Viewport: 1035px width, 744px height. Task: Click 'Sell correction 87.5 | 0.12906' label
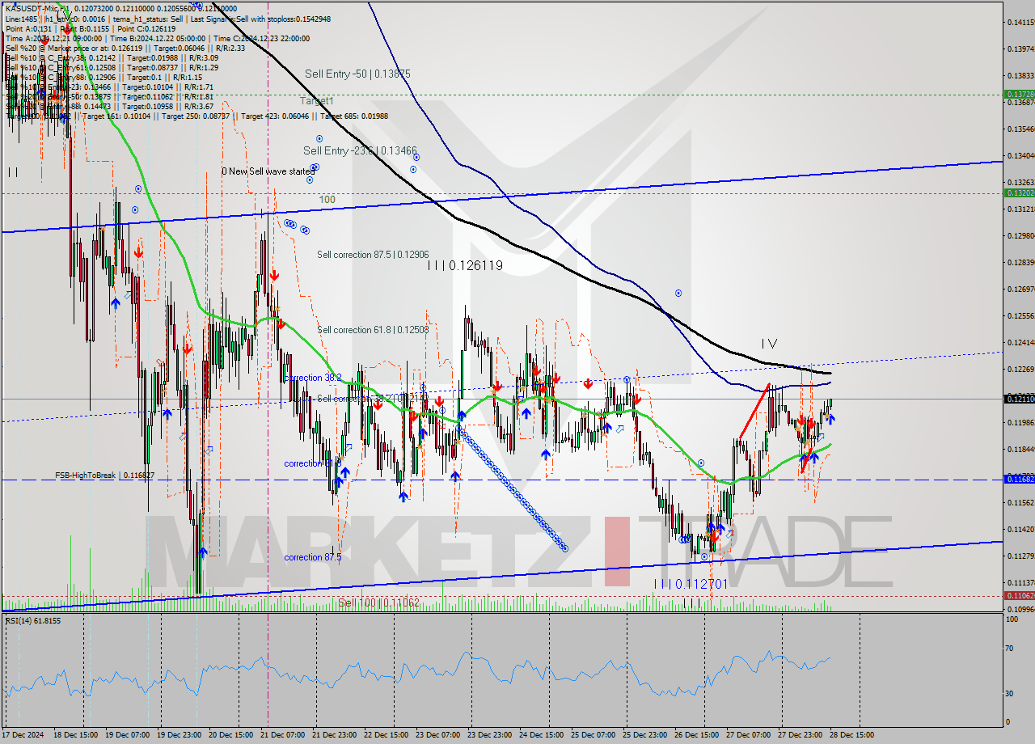click(373, 255)
